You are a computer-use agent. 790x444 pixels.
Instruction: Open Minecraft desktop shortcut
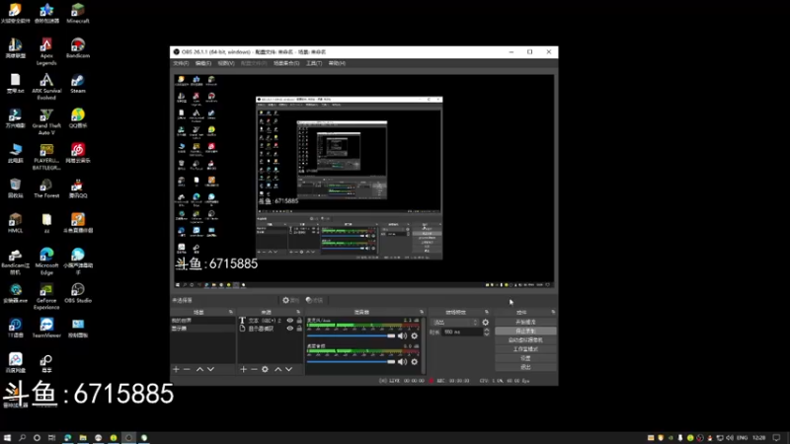(78, 13)
